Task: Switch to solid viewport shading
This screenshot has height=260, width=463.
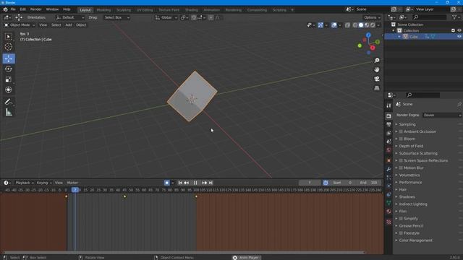Action: coord(361,25)
